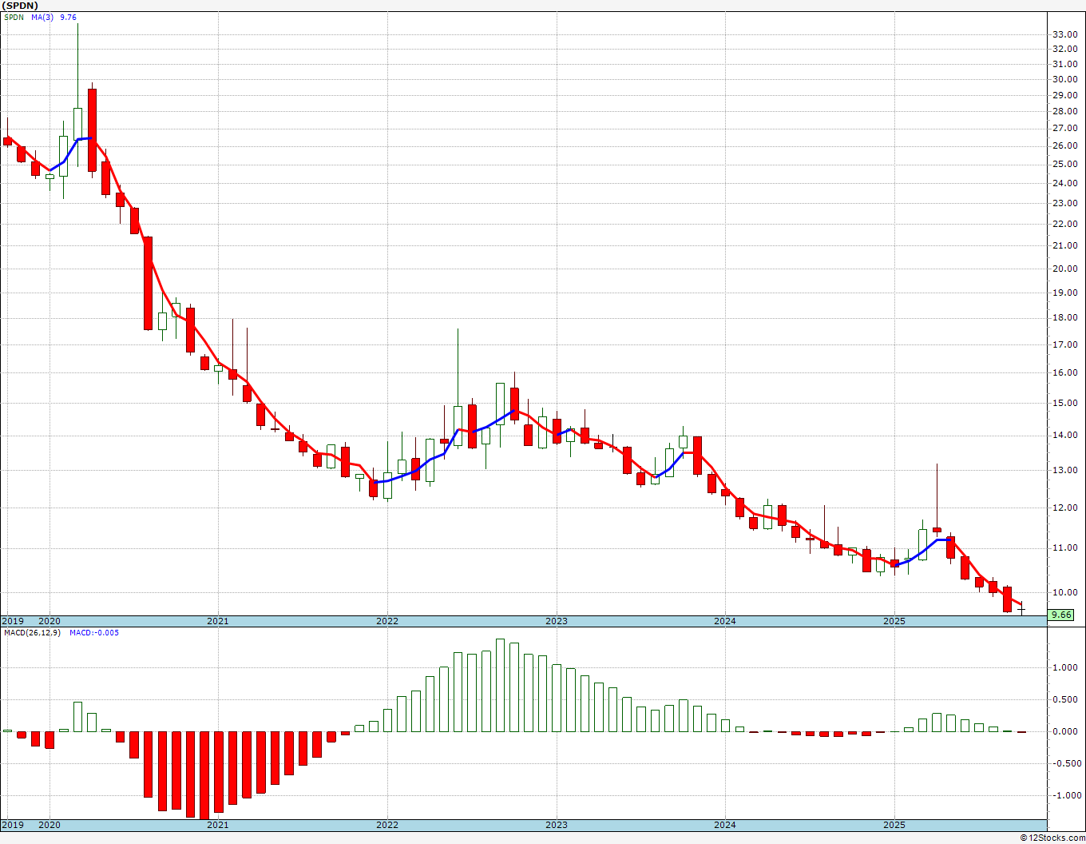Click the 27.00 price axis label
1086x844 pixels.
tap(1064, 128)
